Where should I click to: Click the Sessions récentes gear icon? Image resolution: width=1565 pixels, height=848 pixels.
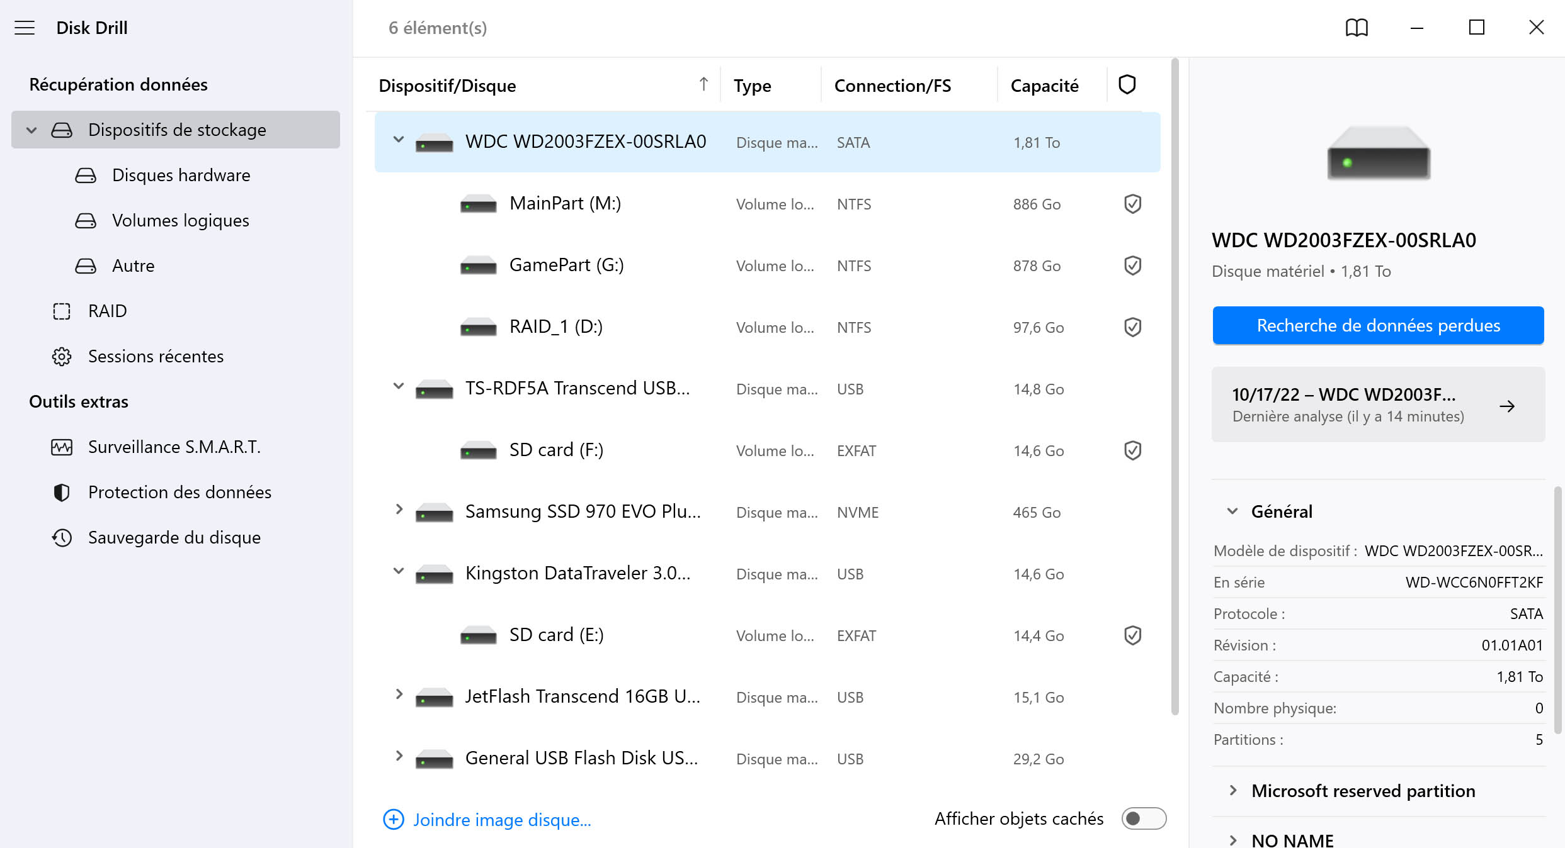click(62, 357)
